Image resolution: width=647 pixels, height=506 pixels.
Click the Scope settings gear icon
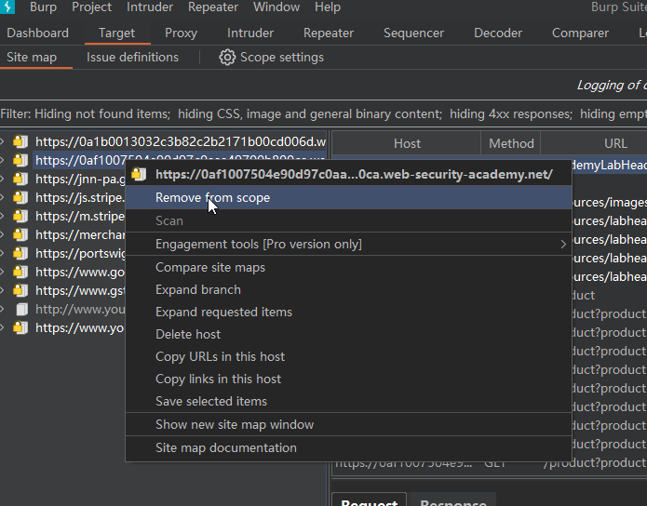click(x=227, y=58)
